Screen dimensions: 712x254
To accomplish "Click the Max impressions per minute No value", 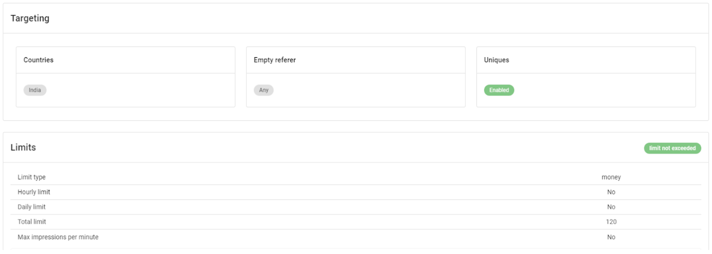I will [x=611, y=237].
